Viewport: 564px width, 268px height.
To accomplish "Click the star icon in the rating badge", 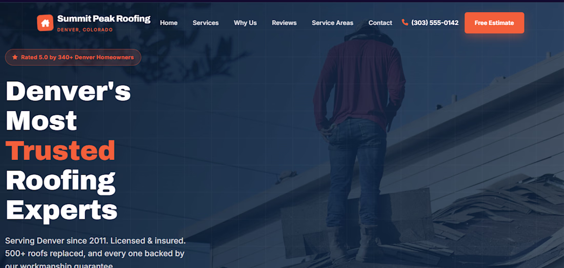I will pyautogui.click(x=15, y=57).
